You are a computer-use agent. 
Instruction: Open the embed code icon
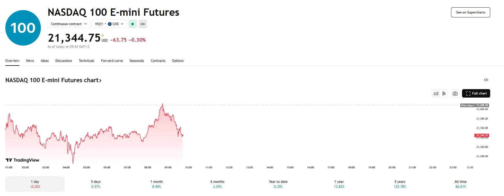pos(486,80)
